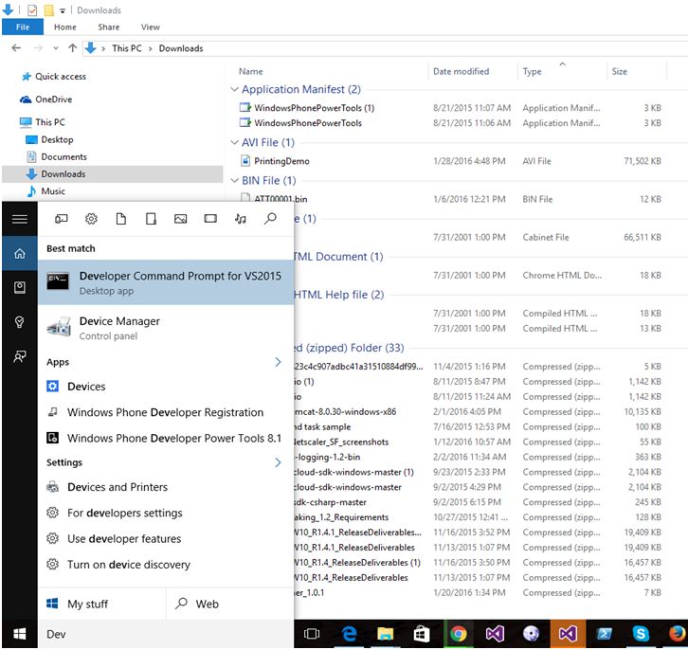Image resolution: width=688 pixels, height=650 pixels.
Task: Click the Dev search input field
Action: [161, 634]
